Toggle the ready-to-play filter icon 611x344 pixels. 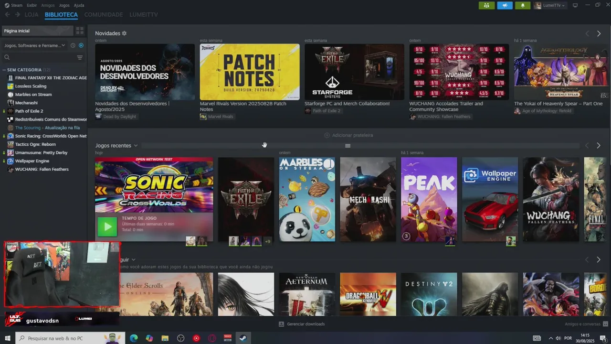pyautogui.click(x=81, y=45)
